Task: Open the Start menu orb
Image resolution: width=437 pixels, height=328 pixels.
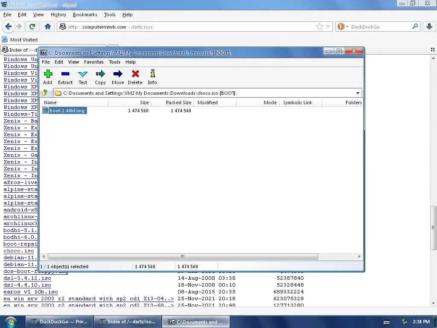Action: 10,322
